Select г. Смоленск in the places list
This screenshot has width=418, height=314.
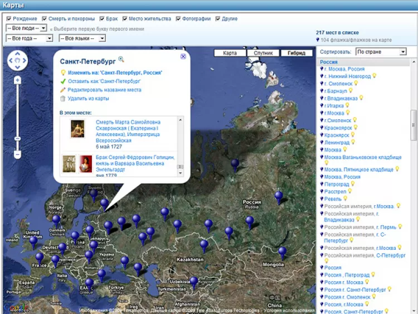(x=338, y=84)
